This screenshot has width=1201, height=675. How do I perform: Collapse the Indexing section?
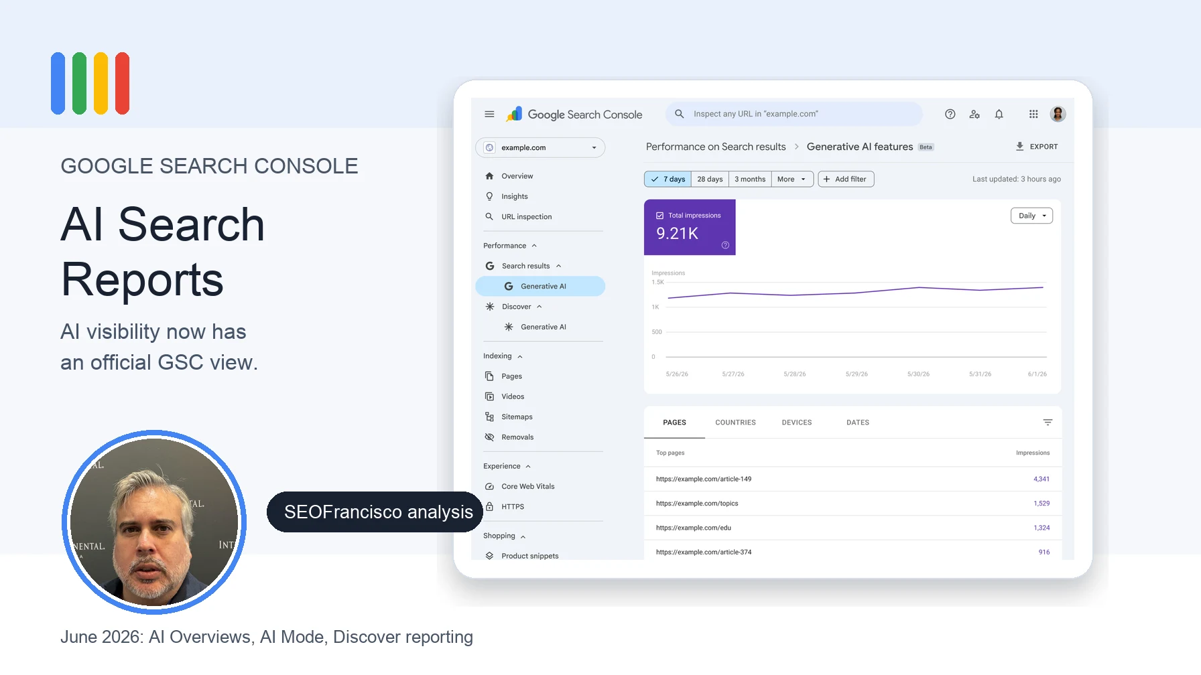[520, 356]
